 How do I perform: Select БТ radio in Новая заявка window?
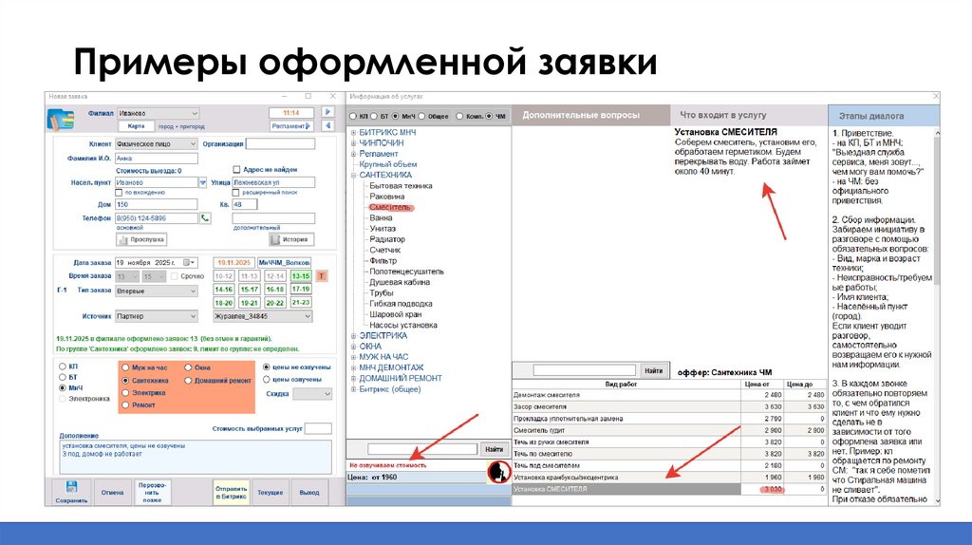pos(62,377)
